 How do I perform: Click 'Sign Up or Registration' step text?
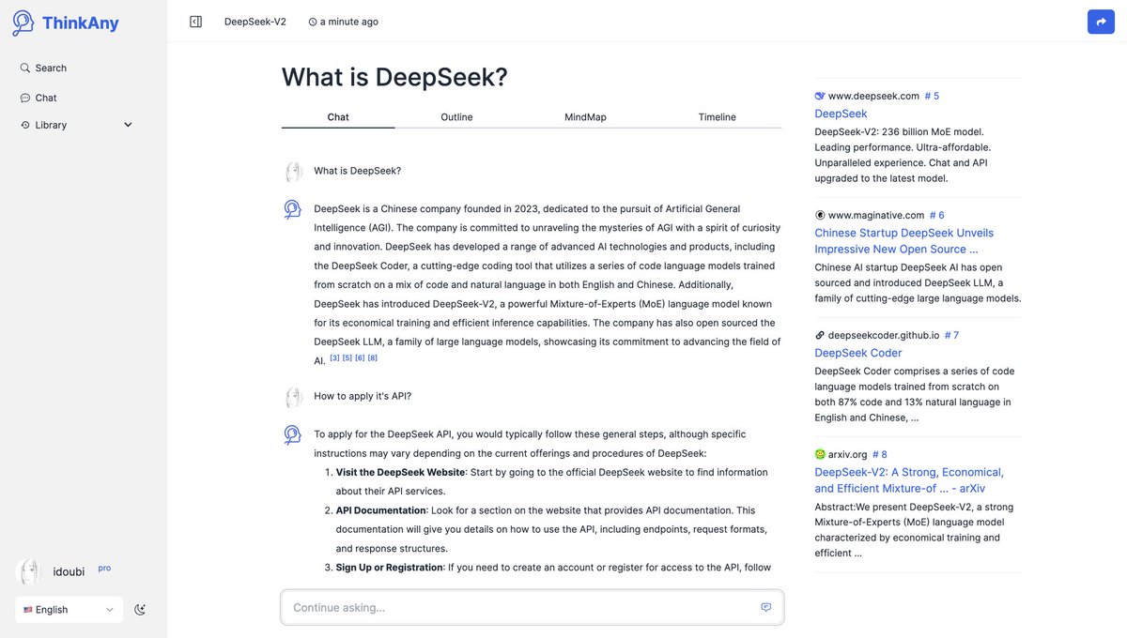[389, 568]
